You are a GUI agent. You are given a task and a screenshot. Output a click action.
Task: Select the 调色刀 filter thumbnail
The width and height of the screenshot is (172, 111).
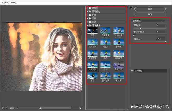click(x=106, y=42)
